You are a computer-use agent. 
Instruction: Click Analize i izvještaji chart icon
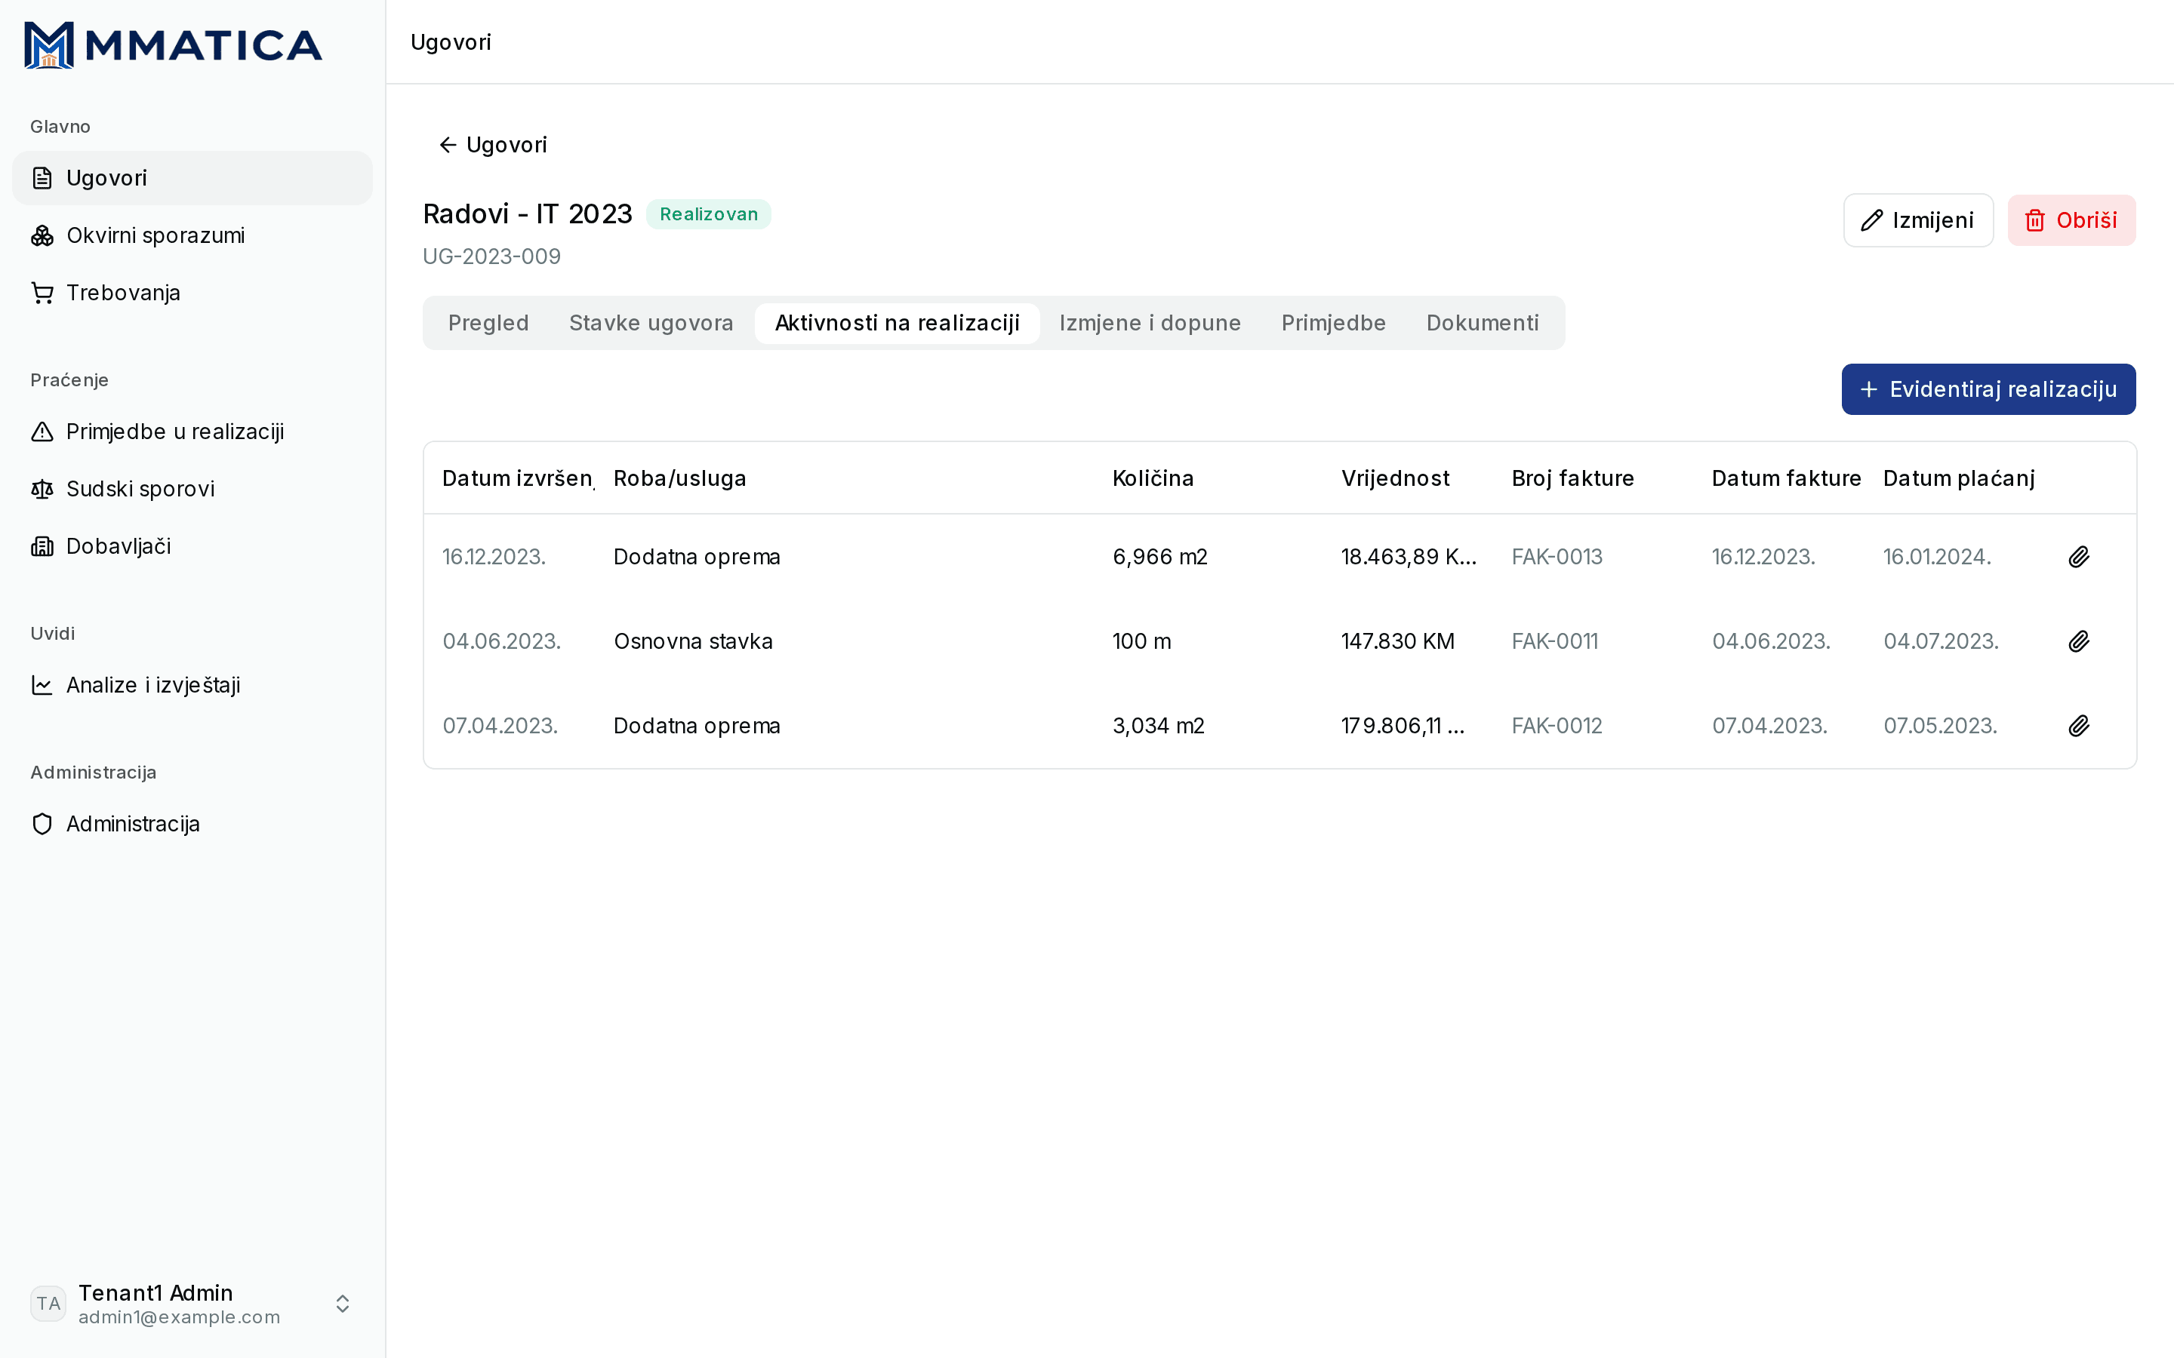42,685
